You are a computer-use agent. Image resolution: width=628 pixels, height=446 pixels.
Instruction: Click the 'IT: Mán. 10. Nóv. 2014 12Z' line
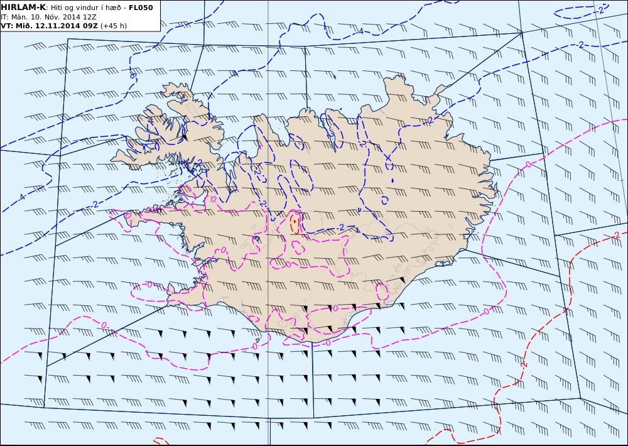(x=48, y=17)
